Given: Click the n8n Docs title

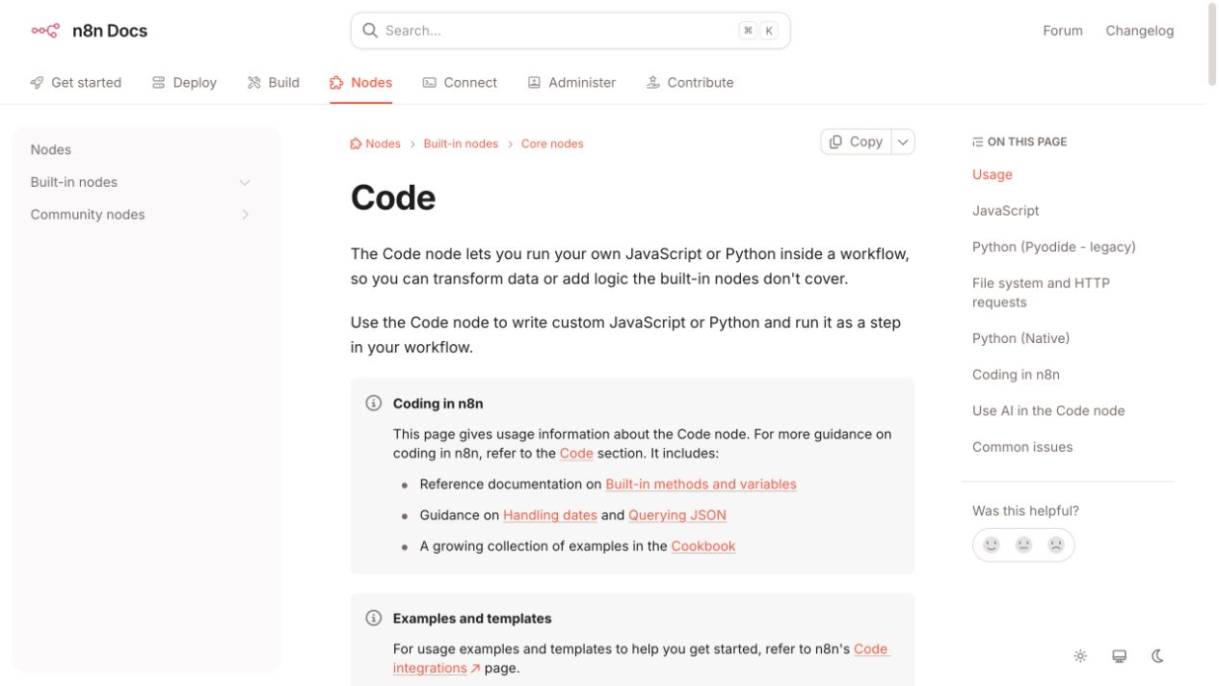Looking at the screenshot, I should [x=110, y=31].
